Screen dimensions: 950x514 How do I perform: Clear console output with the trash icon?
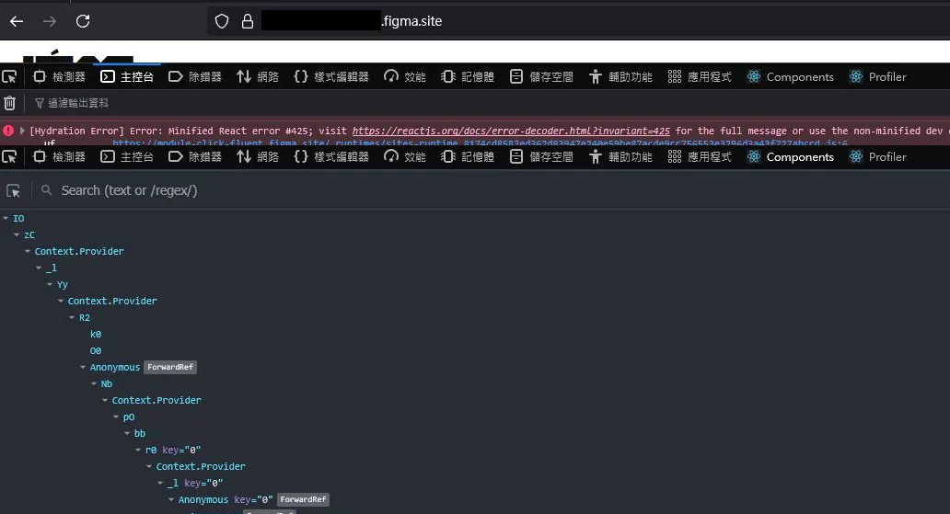9,103
